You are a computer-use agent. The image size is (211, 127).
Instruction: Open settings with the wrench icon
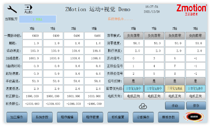tap(12, 9)
